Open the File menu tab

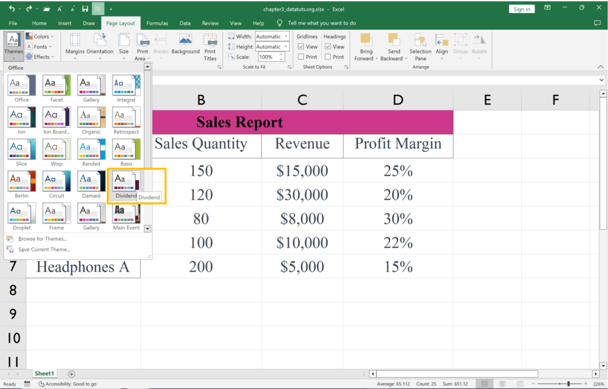[x=13, y=23]
